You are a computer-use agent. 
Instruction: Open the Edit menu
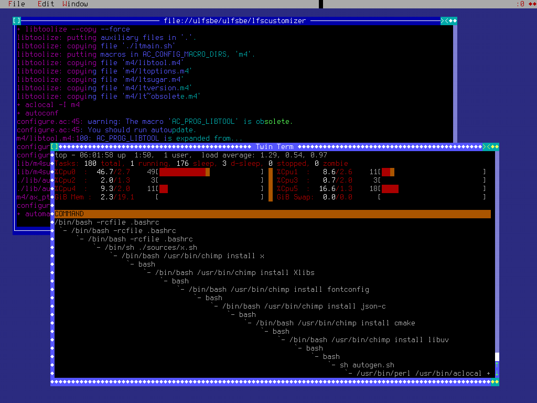(46, 4)
